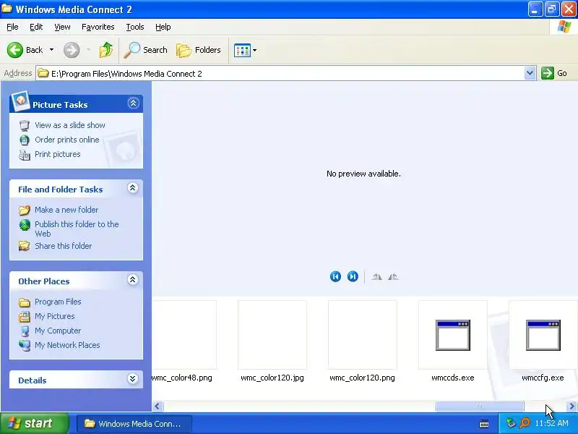
Task: Click Publish this folder to the Web
Action: click(x=77, y=229)
